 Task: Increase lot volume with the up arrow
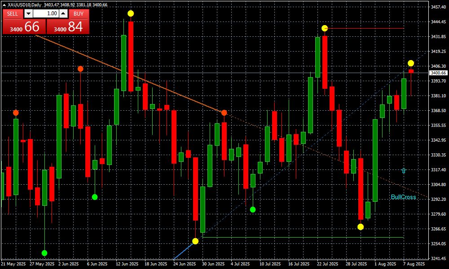click(63, 13)
